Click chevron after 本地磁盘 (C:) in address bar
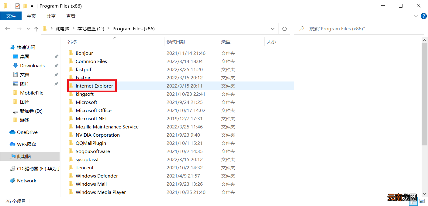 click(x=109, y=29)
